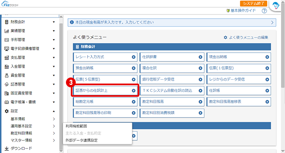Click gear icon beside よく使うメニューの編集

pos(226,38)
